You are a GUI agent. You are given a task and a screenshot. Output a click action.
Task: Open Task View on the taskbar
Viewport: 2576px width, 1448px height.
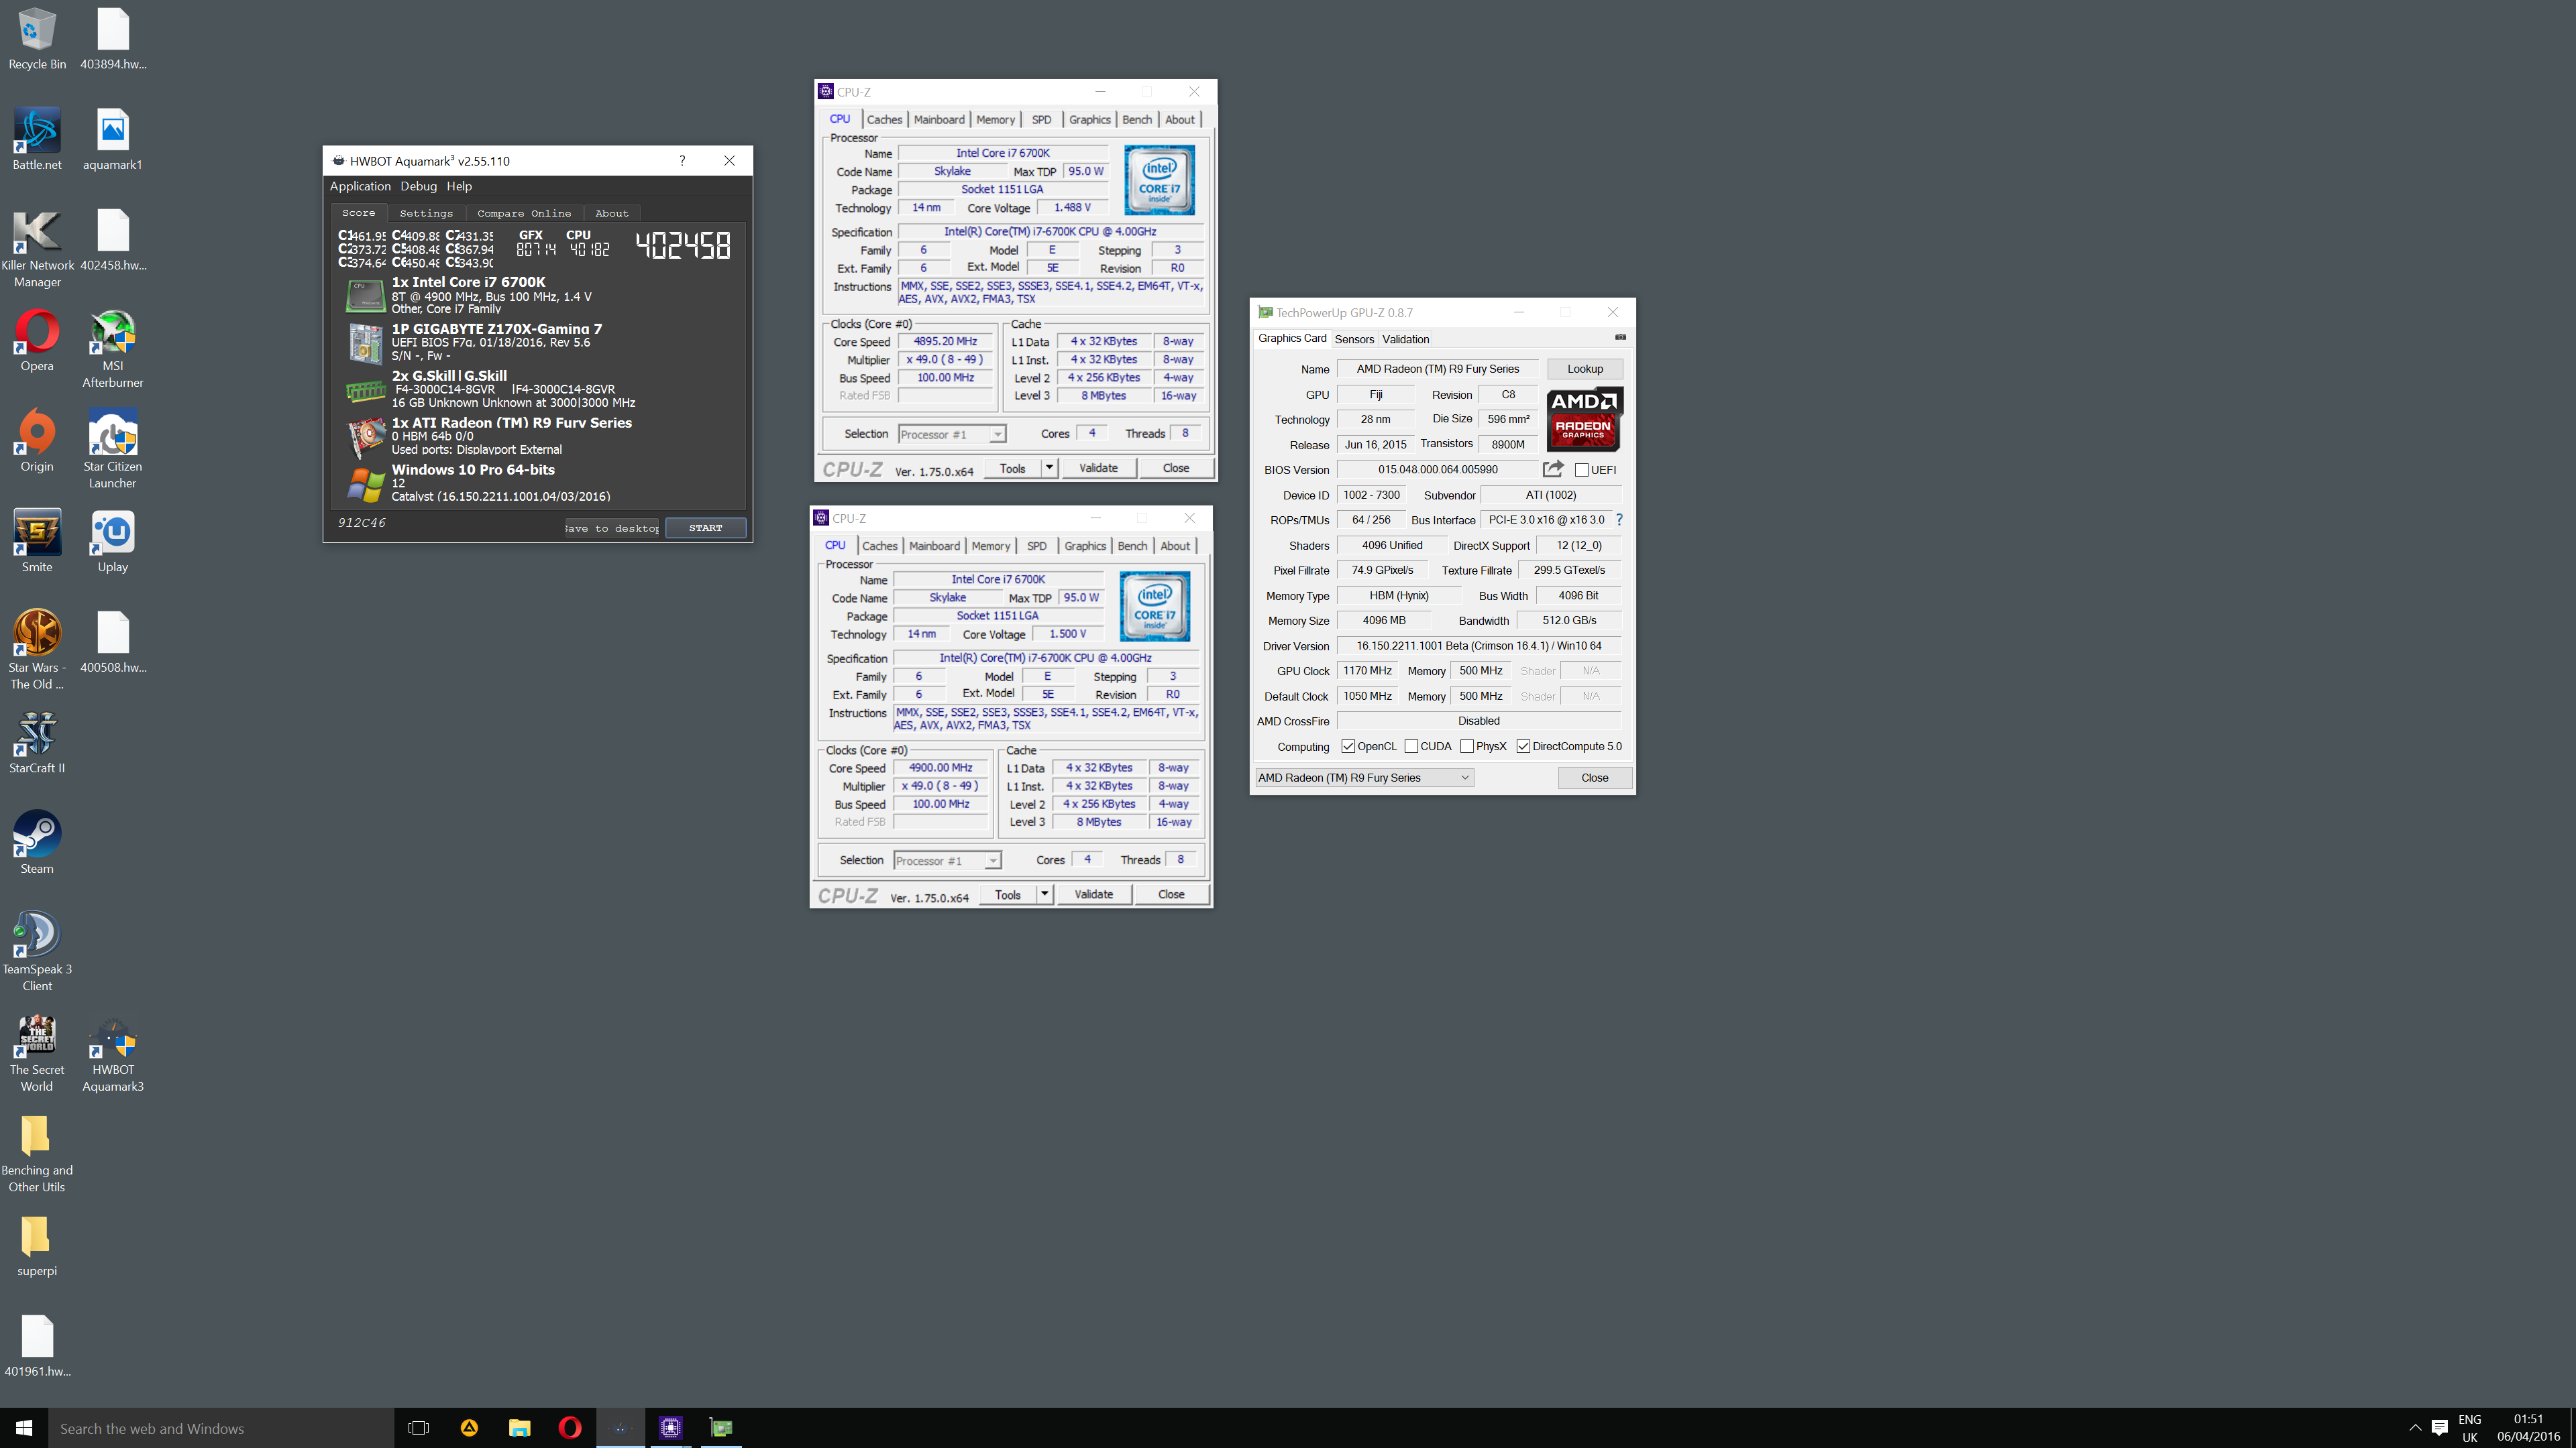(x=419, y=1428)
